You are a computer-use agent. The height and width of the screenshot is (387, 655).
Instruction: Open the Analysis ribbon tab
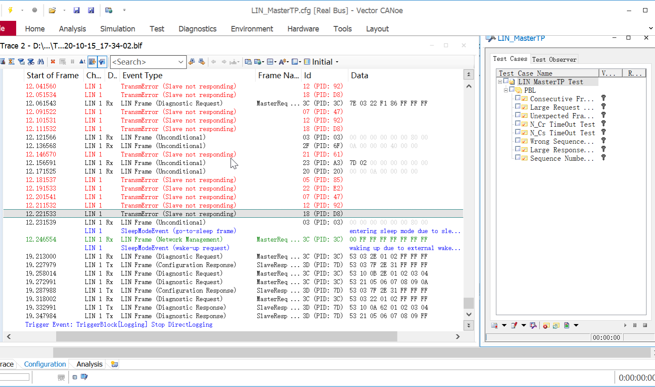point(72,29)
